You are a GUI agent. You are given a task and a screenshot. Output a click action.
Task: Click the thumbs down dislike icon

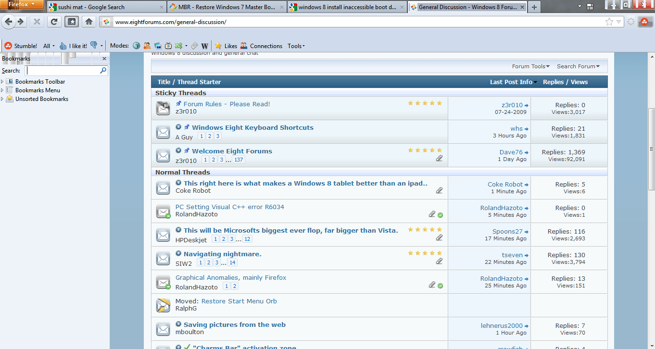point(94,45)
